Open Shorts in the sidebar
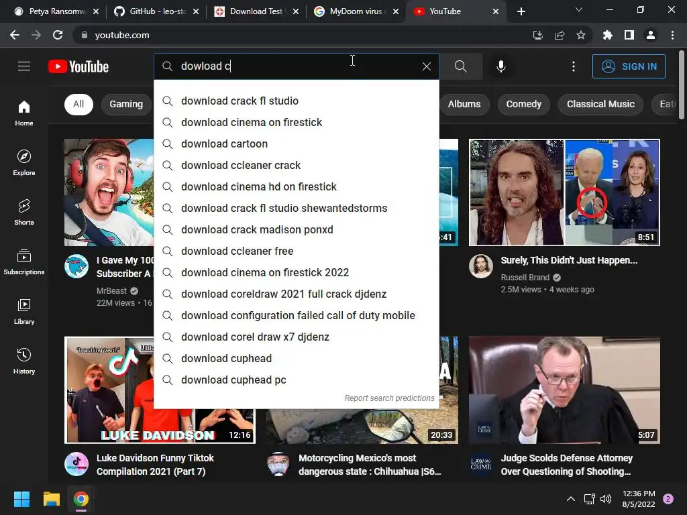Image resolution: width=687 pixels, height=515 pixels. coord(24,213)
